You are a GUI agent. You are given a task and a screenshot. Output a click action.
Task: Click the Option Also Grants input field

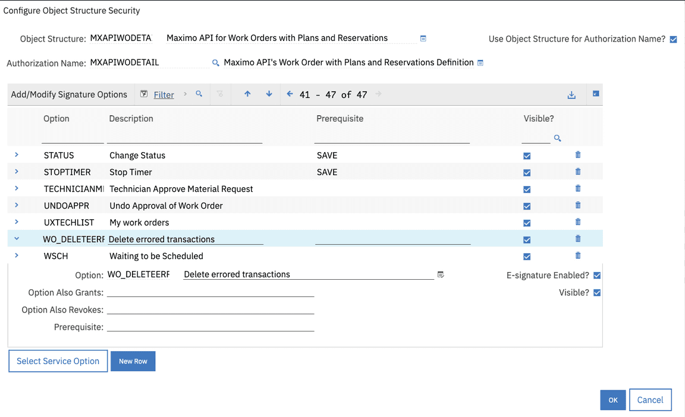point(211,292)
